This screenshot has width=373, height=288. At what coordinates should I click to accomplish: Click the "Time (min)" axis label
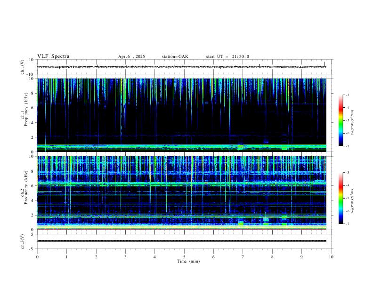[x=188, y=261]
